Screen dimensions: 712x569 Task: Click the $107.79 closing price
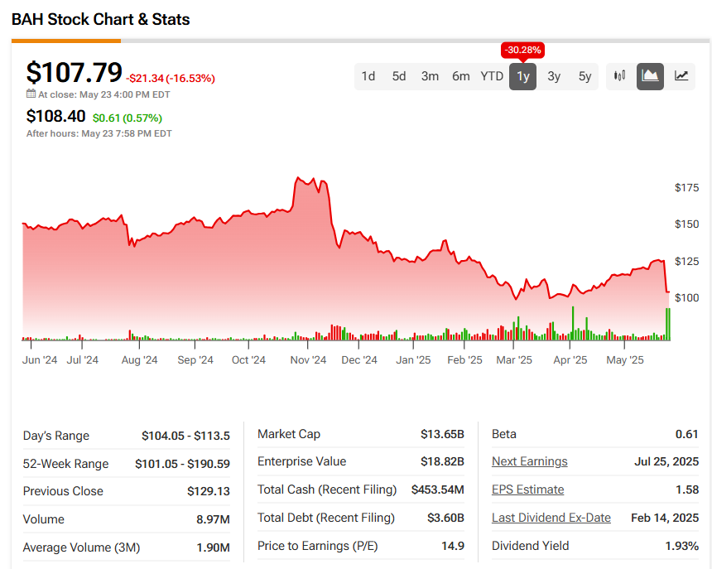pos(74,72)
